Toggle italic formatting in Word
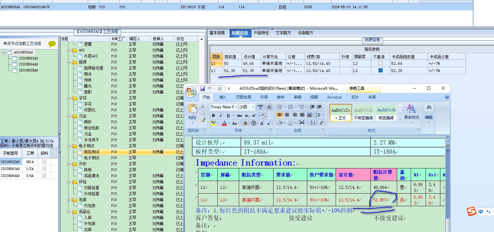Image resolution: width=494 pixels, height=232 pixels. tap(221, 116)
